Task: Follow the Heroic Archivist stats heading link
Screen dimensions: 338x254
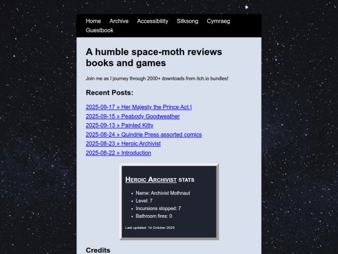Action: click(151, 179)
